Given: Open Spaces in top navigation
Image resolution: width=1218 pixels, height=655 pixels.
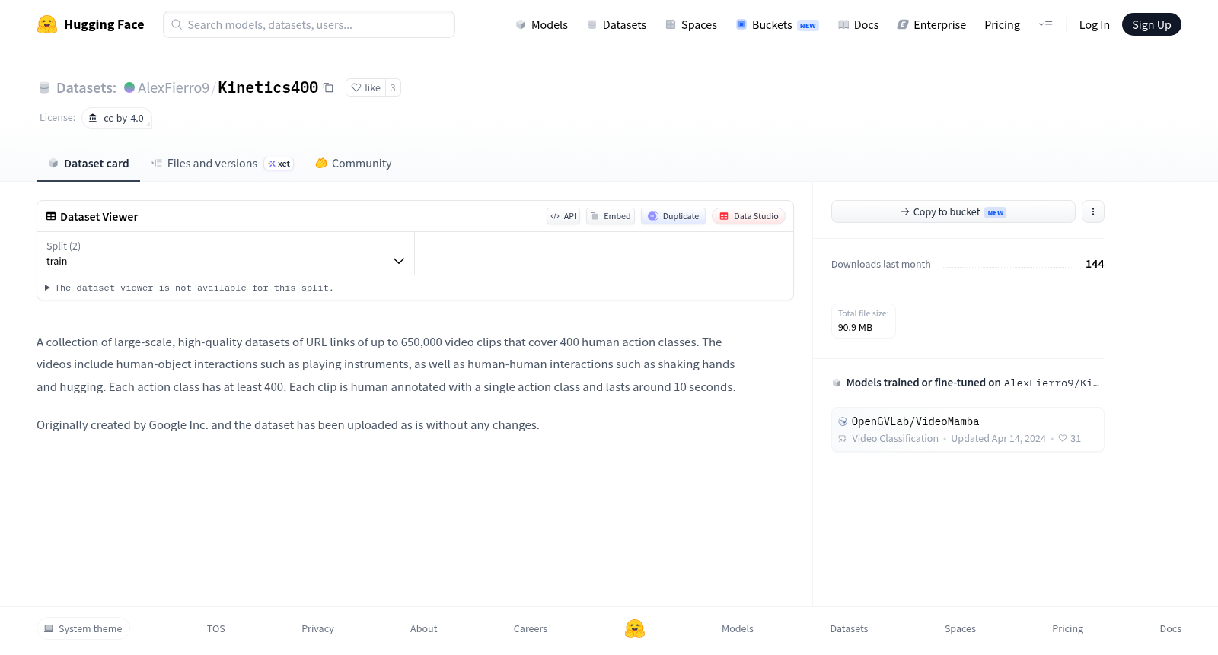Looking at the screenshot, I should click(x=691, y=24).
